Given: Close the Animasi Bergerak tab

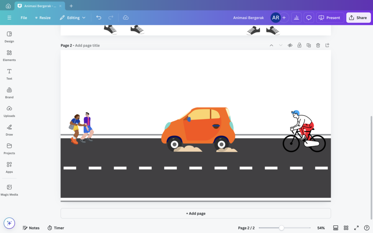Looking at the screenshot, I should pos(60,6).
